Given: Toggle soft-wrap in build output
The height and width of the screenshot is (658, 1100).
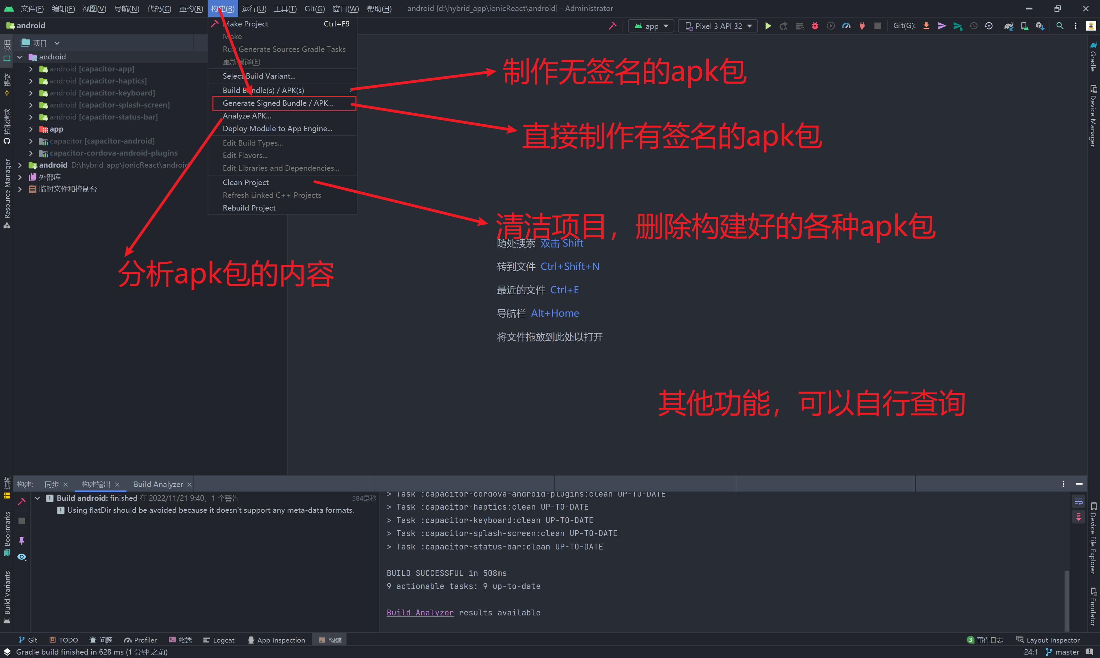Looking at the screenshot, I should 1079,501.
